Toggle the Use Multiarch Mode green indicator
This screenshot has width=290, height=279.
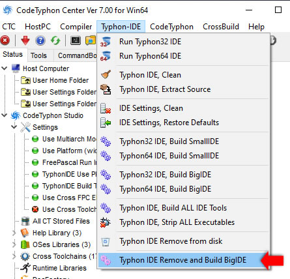[x=35, y=139]
